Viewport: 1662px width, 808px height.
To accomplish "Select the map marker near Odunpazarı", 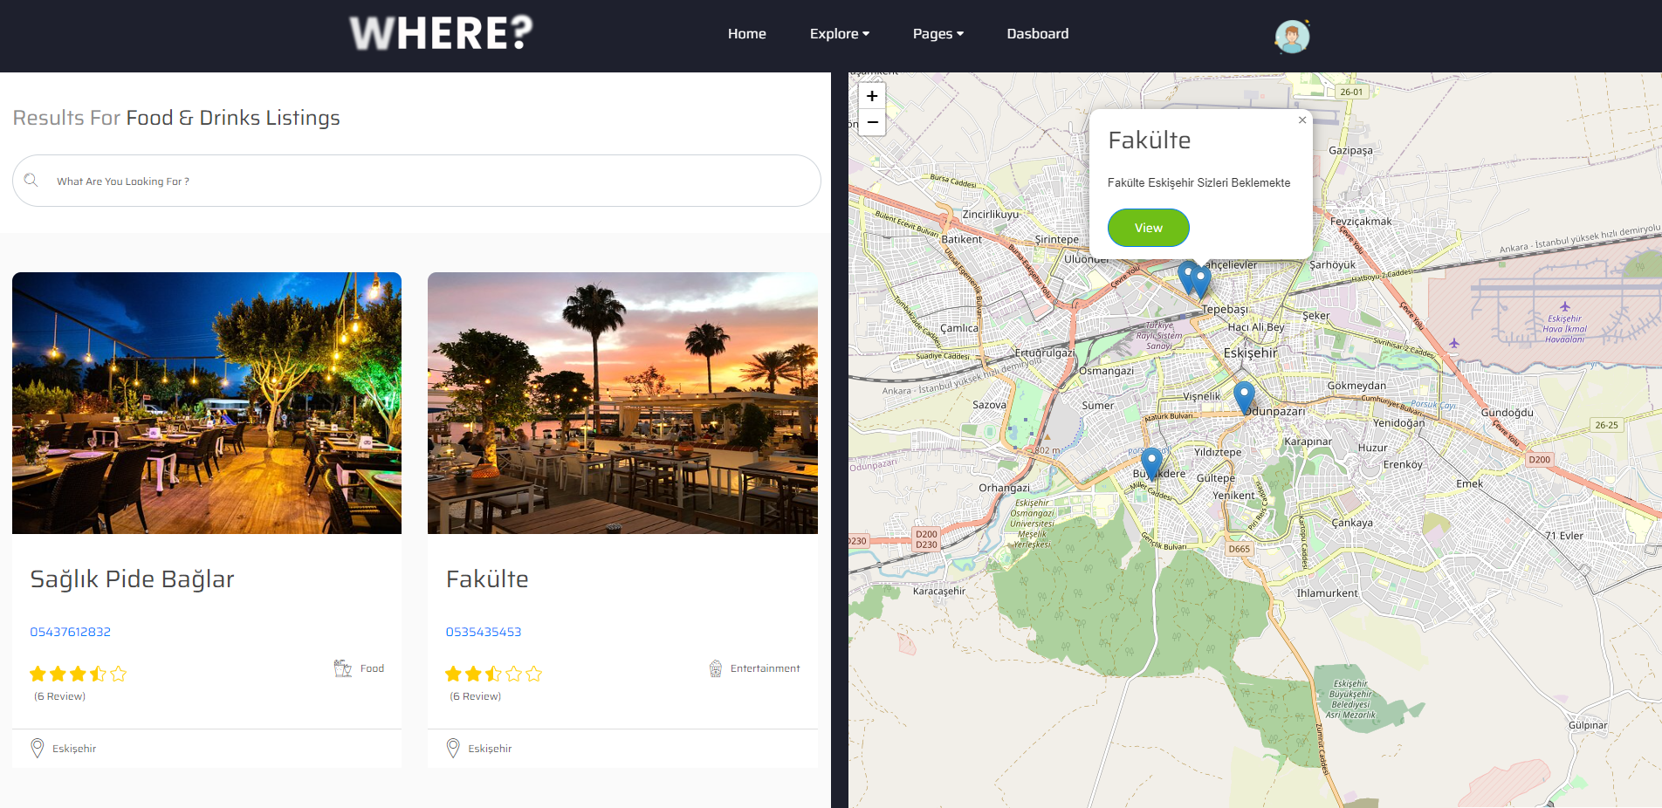I will coord(1244,397).
